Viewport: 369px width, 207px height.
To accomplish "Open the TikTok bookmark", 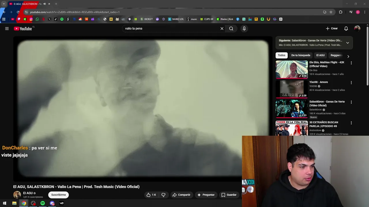I will (x=56, y=19).
